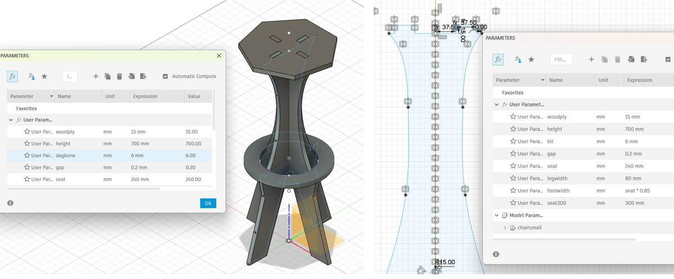Favorite the woodply parameter star in left dialog
This screenshot has height=279, width=674.
27,132
